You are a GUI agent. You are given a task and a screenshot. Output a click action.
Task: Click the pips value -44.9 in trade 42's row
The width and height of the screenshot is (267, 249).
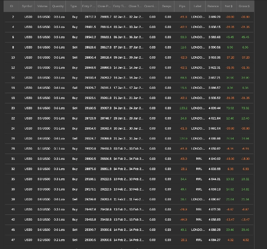pyautogui.click(x=183, y=220)
